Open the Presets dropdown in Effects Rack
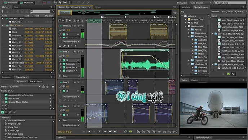This screenshot has width=248, height=140. (x=25, y=86)
